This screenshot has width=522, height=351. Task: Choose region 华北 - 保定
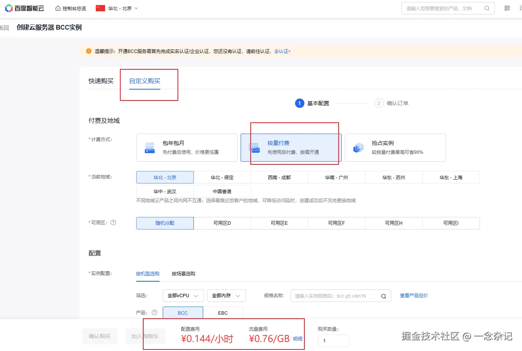coord(222,177)
